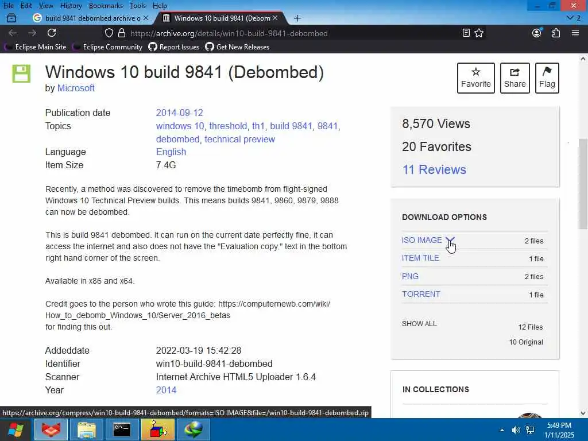The image size is (588, 441).
Task: Open the technical preview topic link
Action: [x=239, y=139]
